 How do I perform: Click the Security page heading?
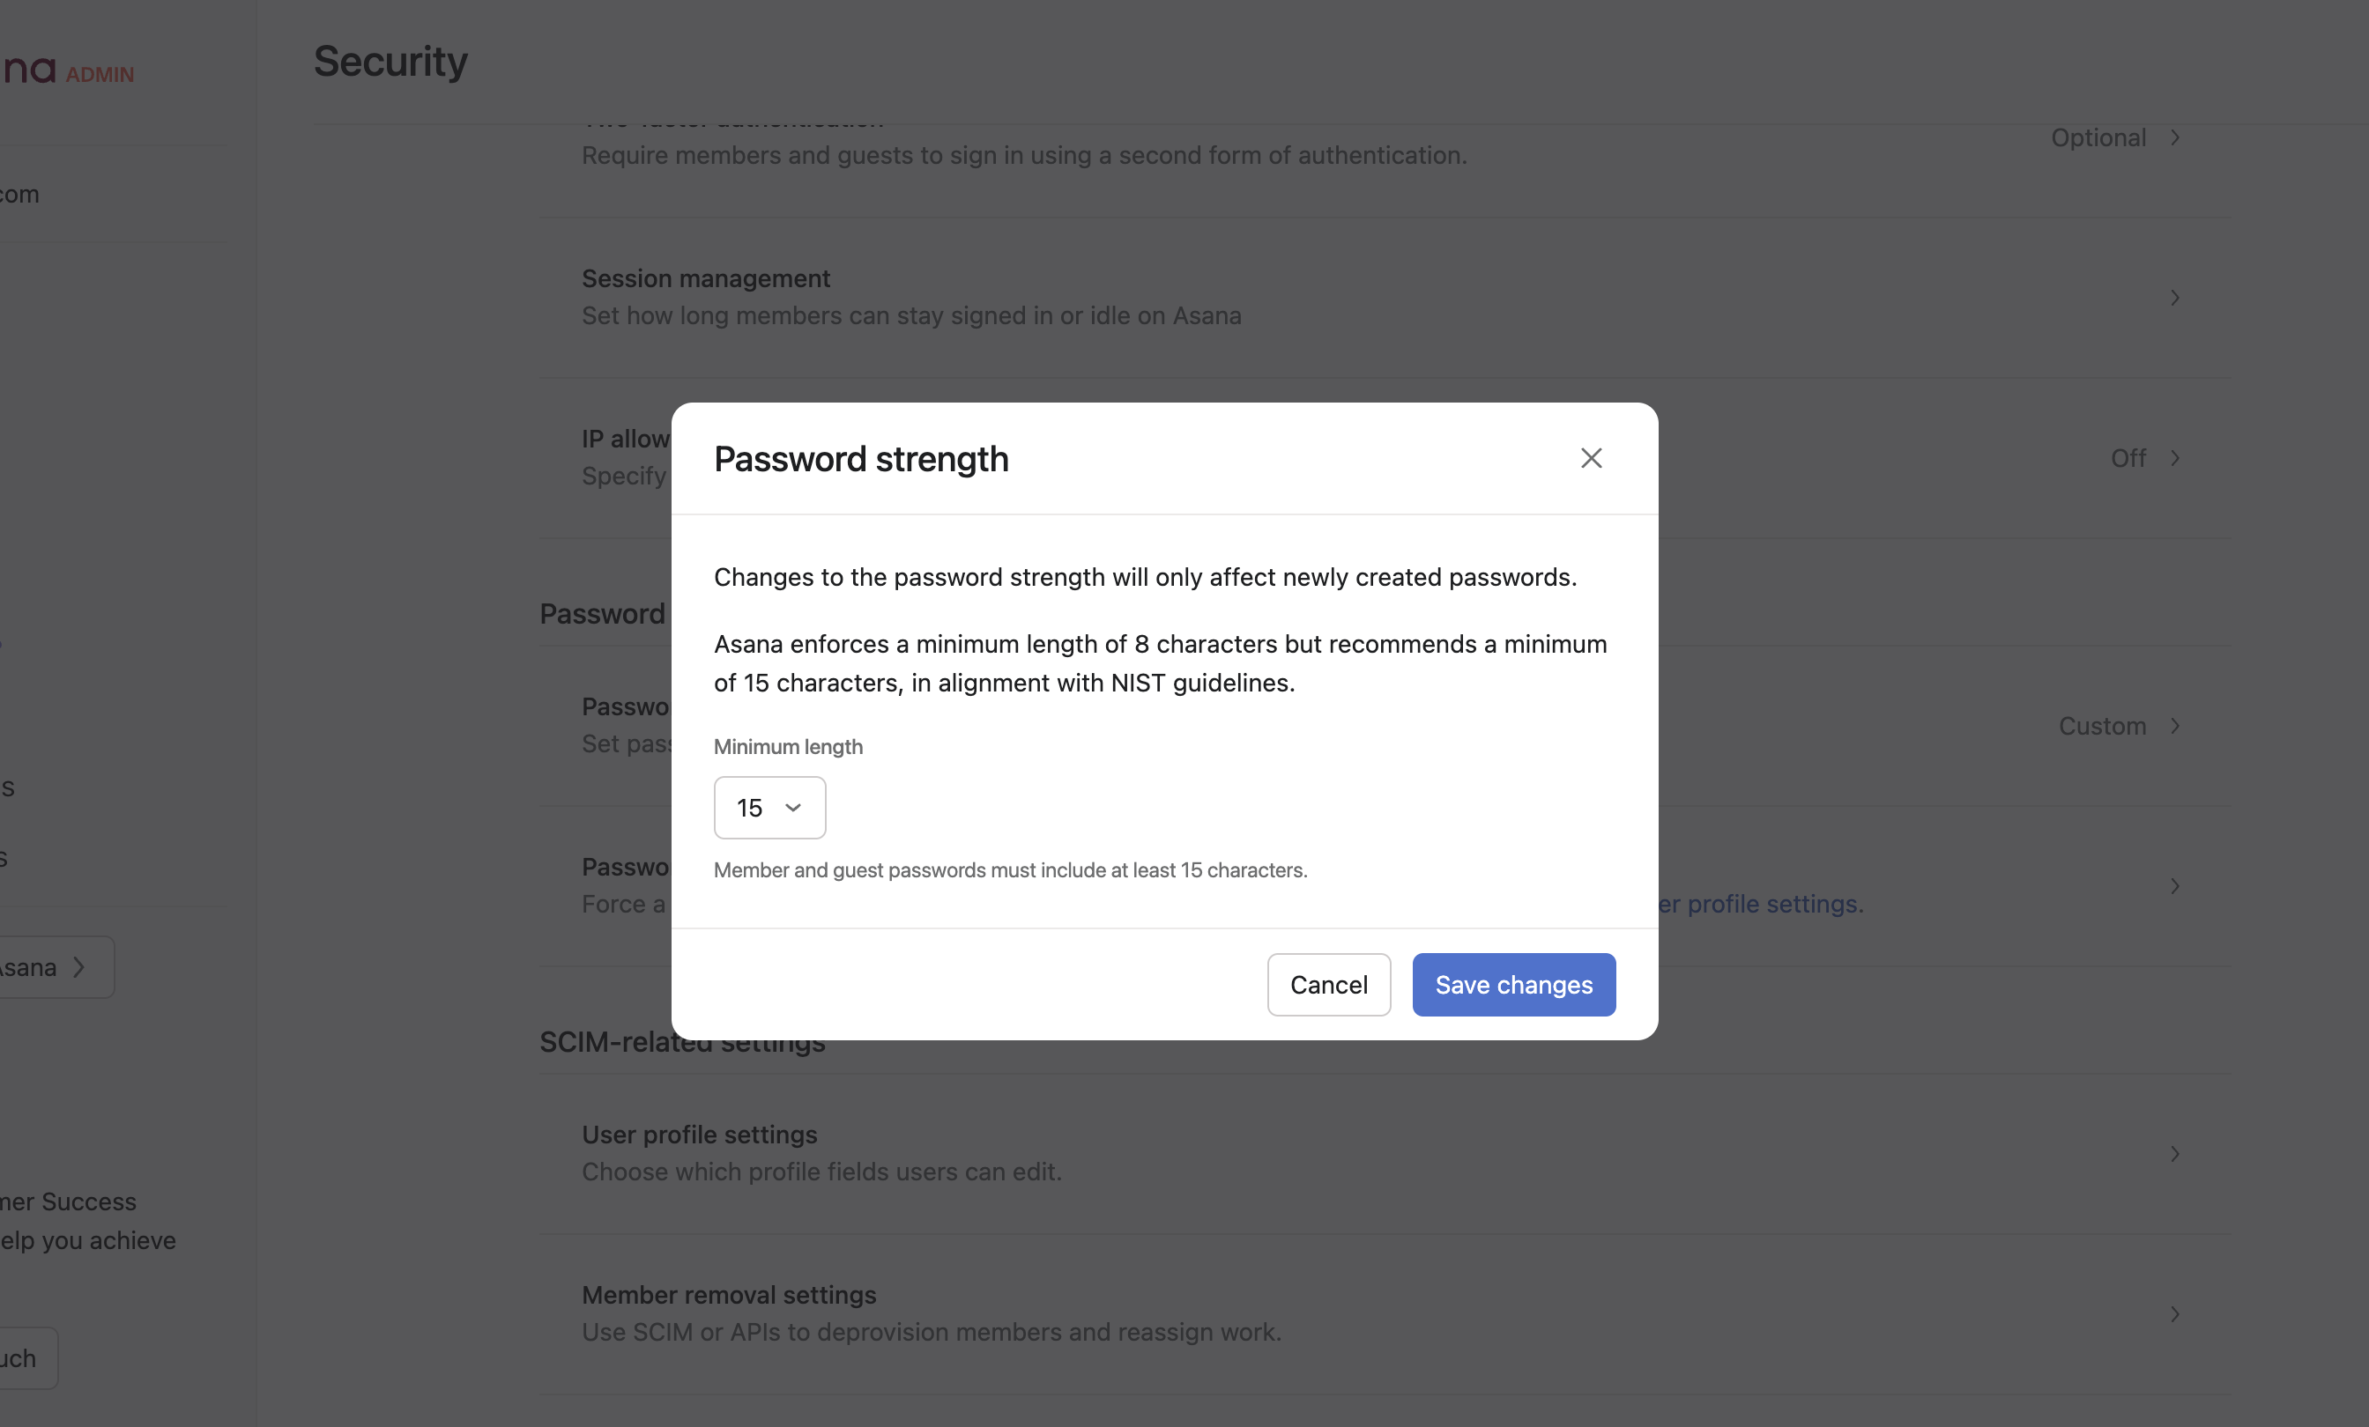coord(390,61)
